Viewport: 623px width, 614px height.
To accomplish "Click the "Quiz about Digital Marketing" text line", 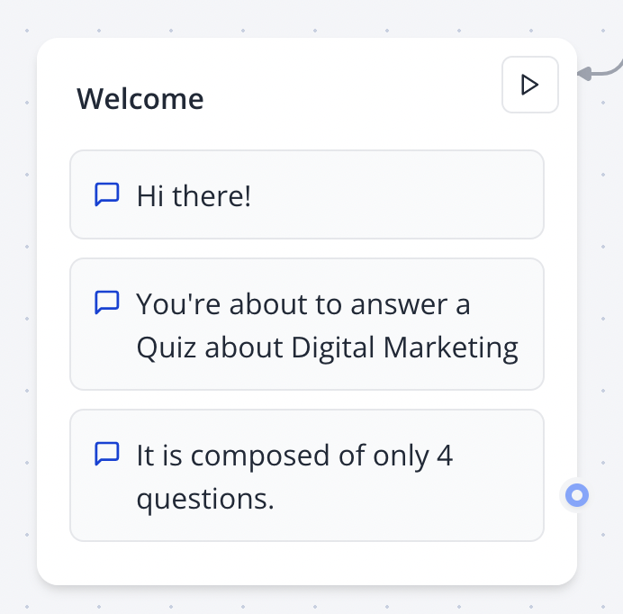I will (x=327, y=348).
